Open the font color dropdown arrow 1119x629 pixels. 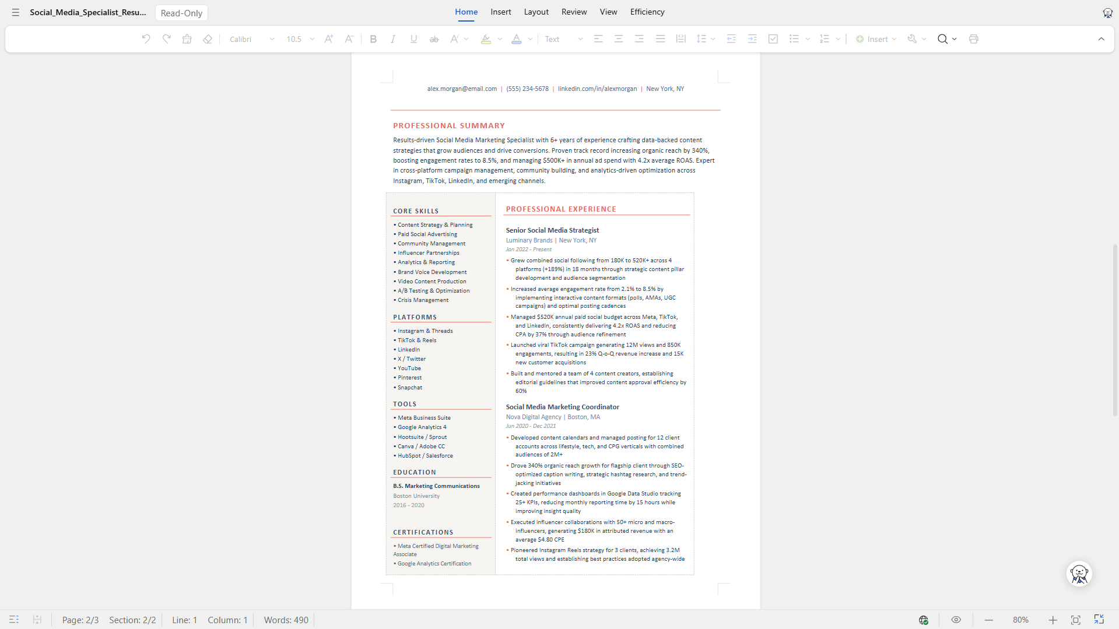(x=530, y=39)
